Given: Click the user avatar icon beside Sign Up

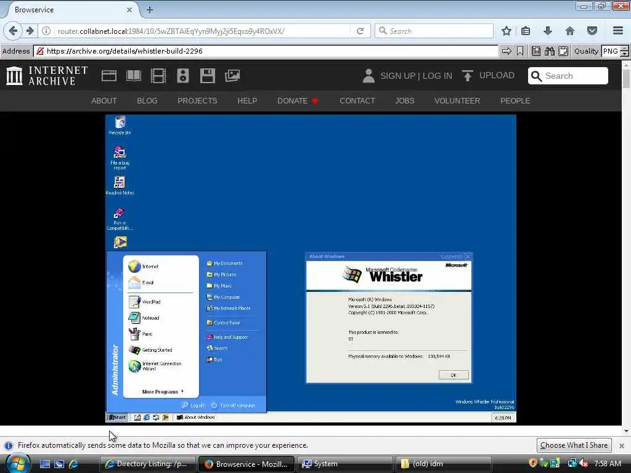Looking at the screenshot, I should pos(368,76).
